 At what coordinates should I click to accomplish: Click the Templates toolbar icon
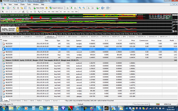pyautogui.click(x=107, y=8)
